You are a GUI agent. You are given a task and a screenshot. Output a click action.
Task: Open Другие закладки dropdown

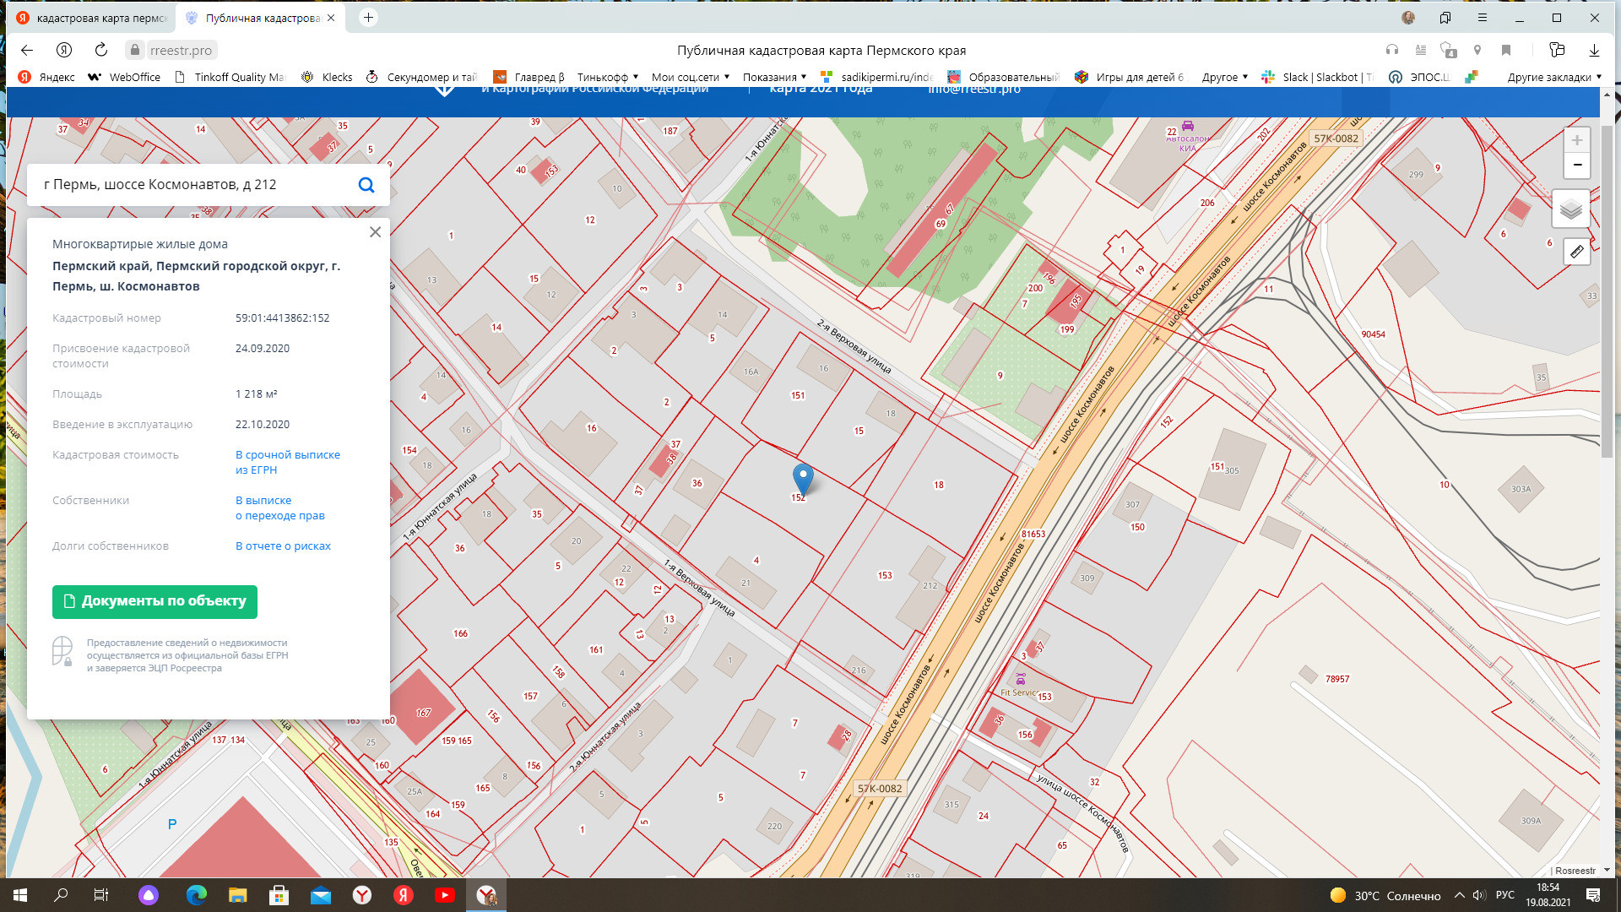click(x=1553, y=77)
